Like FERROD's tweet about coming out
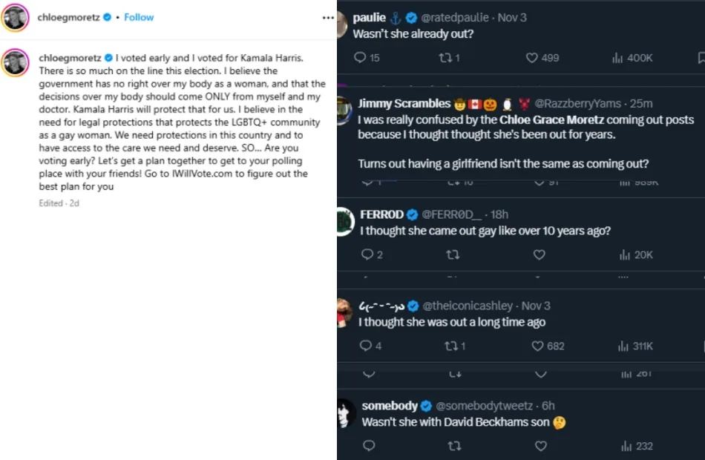The width and height of the screenshot is (705, 460). coord(540,254)
